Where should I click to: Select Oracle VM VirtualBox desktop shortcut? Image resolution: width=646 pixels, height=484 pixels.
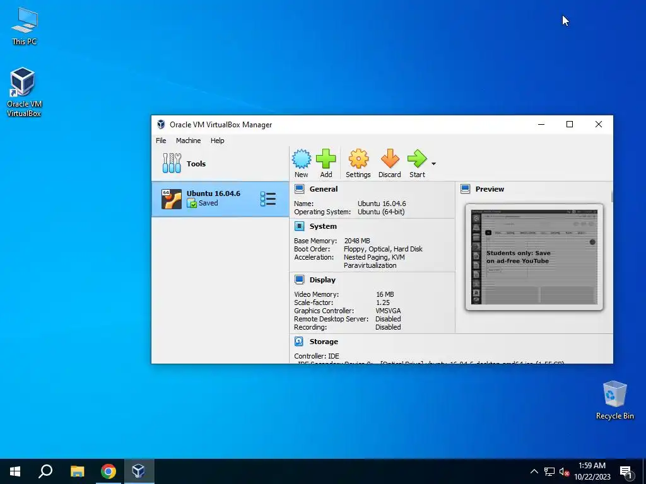[24, 93]
